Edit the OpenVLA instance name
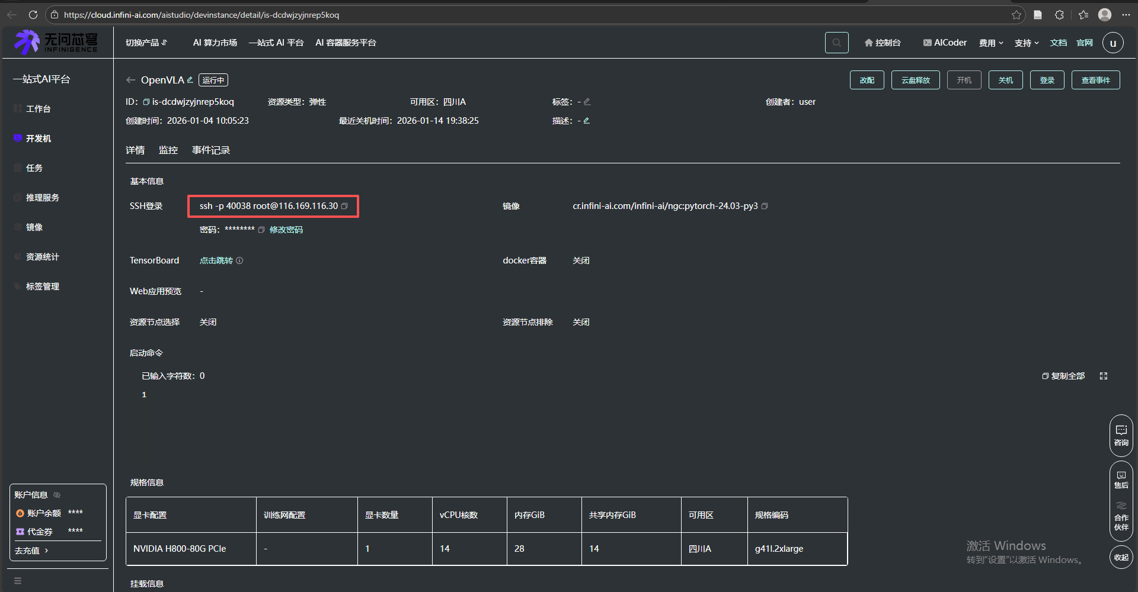This screenshot has height=592, width=1138. tap(190, 79)
